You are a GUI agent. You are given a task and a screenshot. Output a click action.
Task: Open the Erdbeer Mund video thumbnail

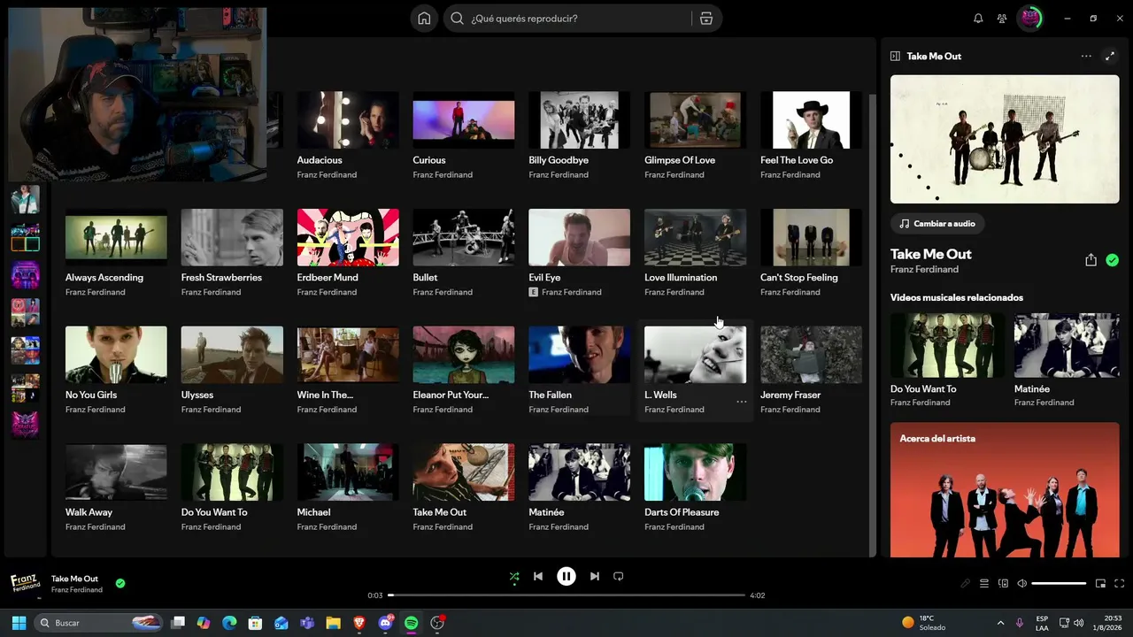click(x=348, y=237)
